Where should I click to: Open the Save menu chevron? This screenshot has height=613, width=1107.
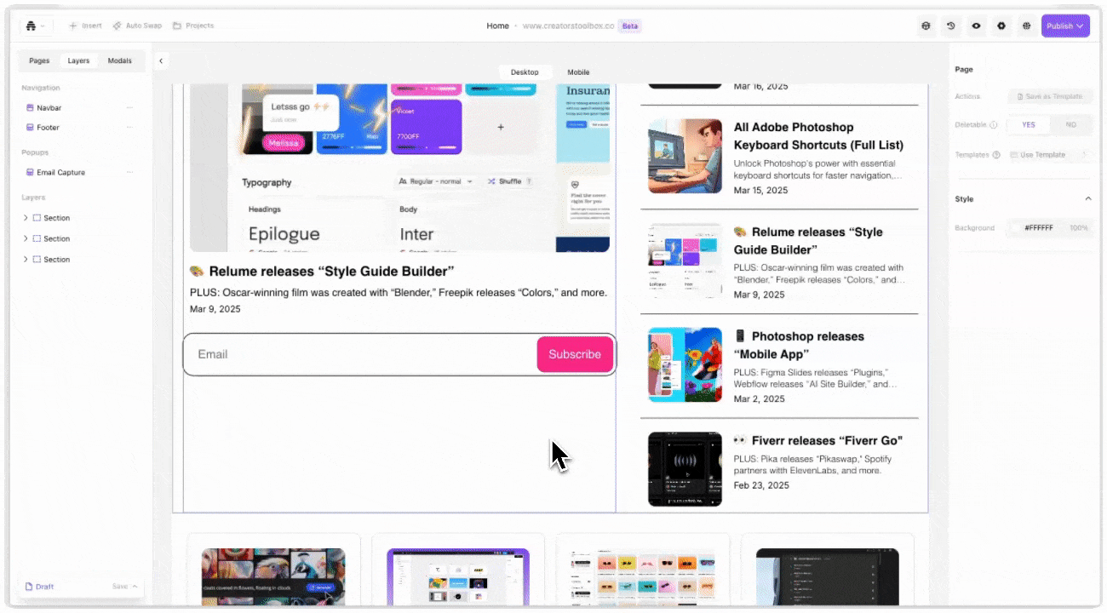(x=135, y=587)
